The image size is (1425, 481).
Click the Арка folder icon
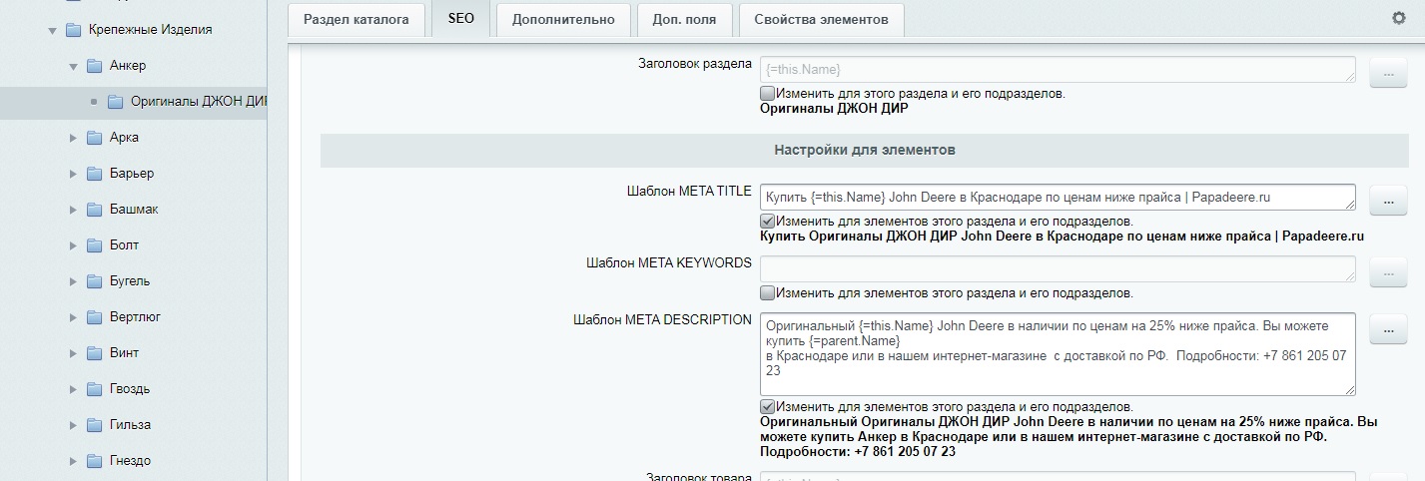(95, 138)
